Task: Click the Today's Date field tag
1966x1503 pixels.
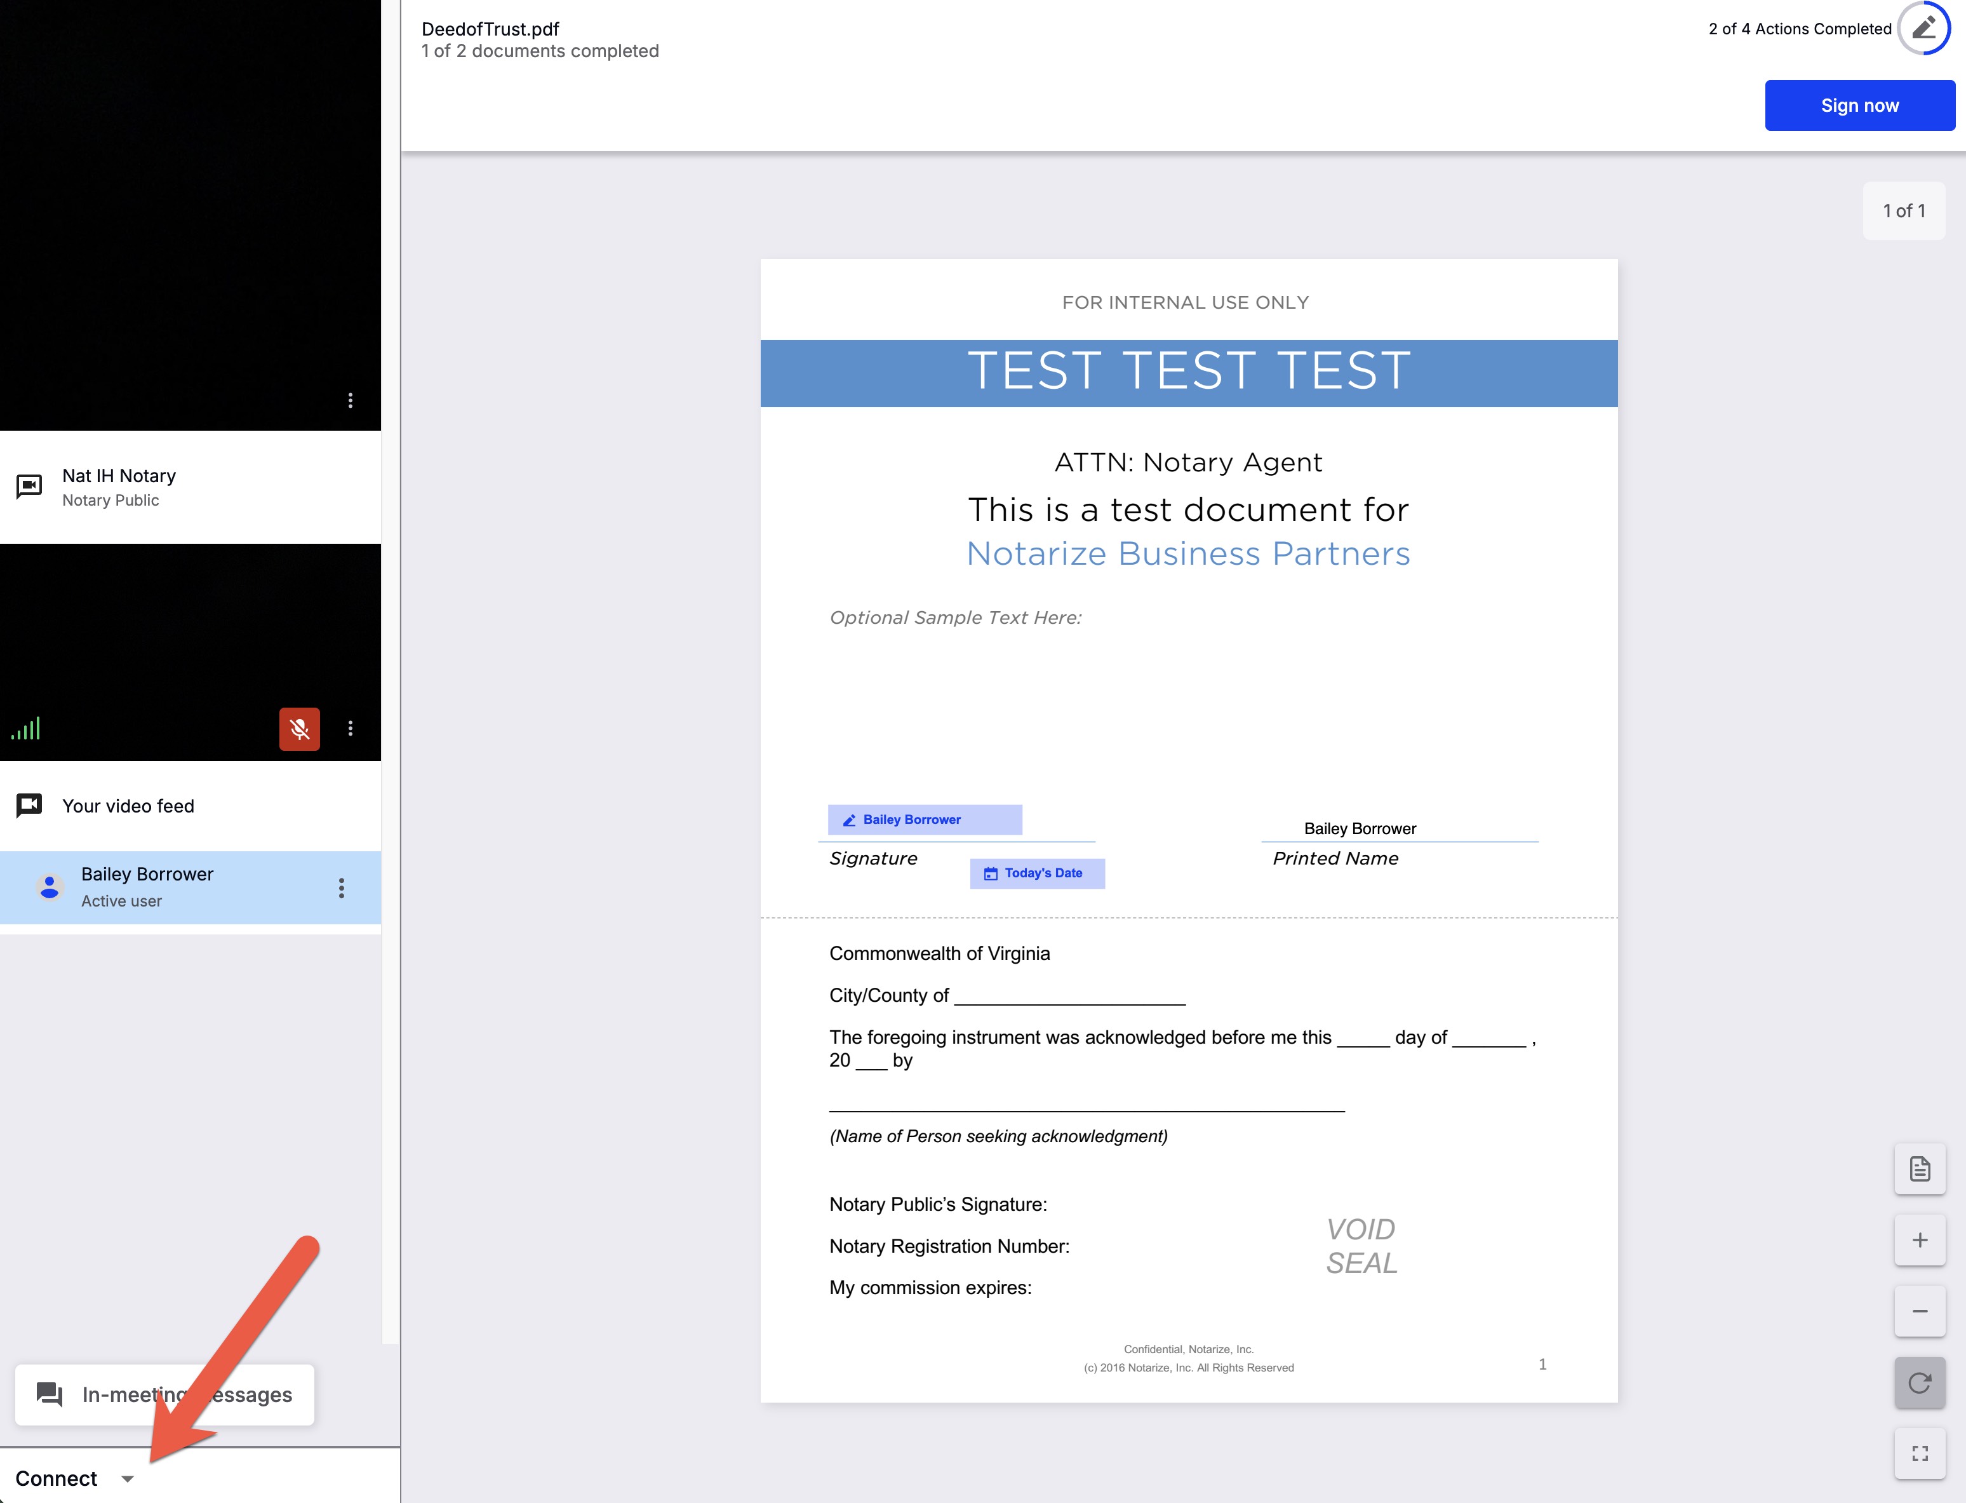Action: tap(1038, 873)
